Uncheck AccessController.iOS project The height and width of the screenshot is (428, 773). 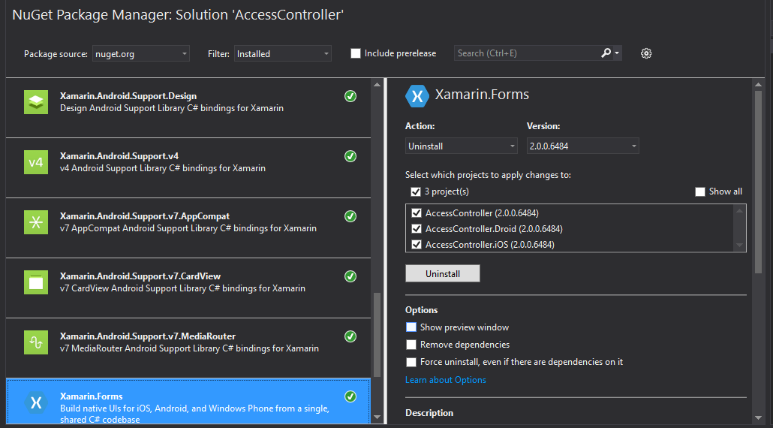[x=417, y=245]
